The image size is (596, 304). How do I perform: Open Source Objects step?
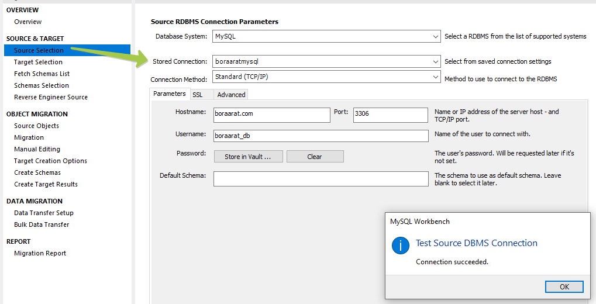[36, 126]
